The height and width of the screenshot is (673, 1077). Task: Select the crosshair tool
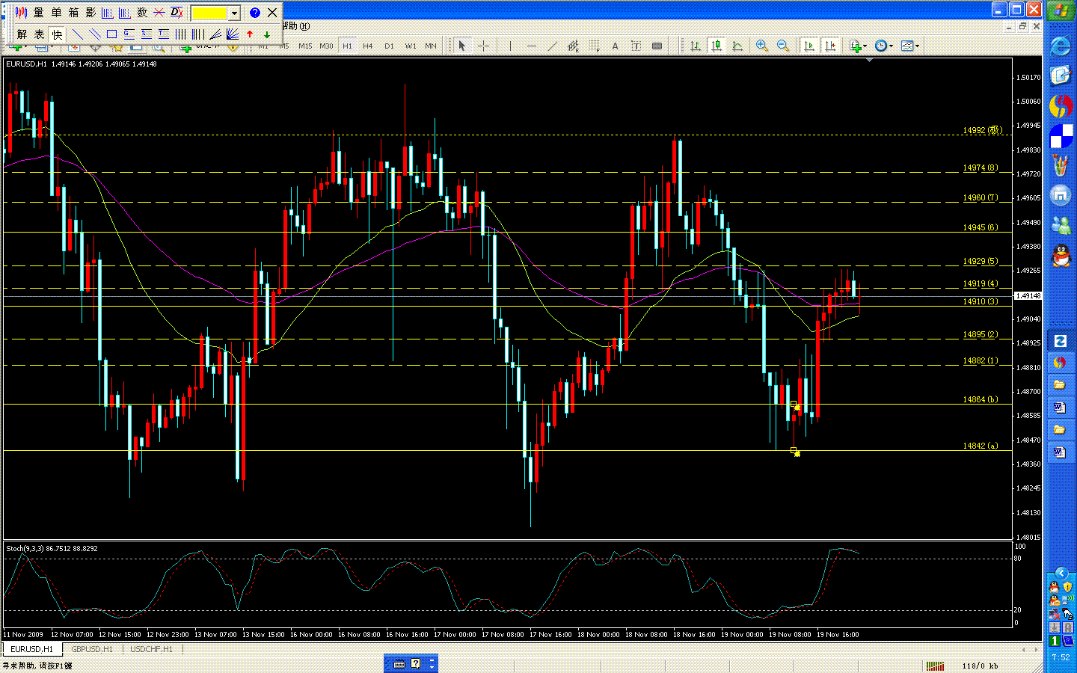tap(483, 46)
